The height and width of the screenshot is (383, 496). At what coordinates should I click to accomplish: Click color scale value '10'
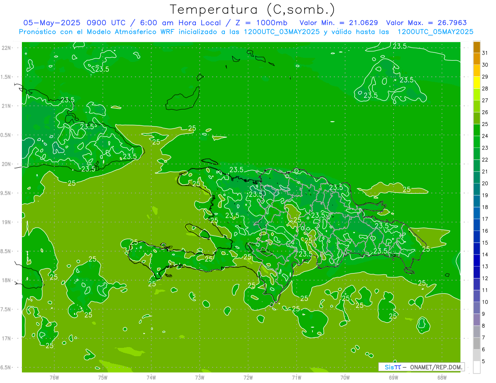(485, 302)
